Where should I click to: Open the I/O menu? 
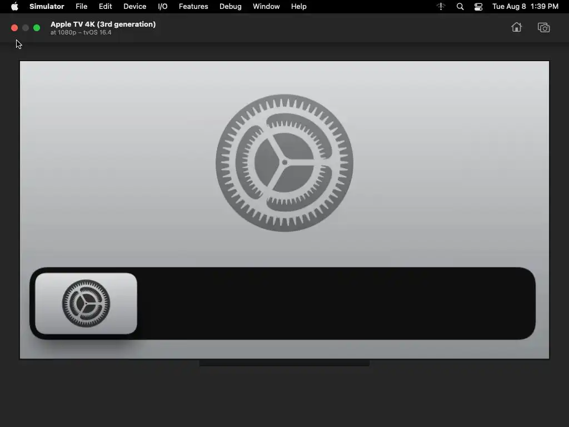click(163, 7)
